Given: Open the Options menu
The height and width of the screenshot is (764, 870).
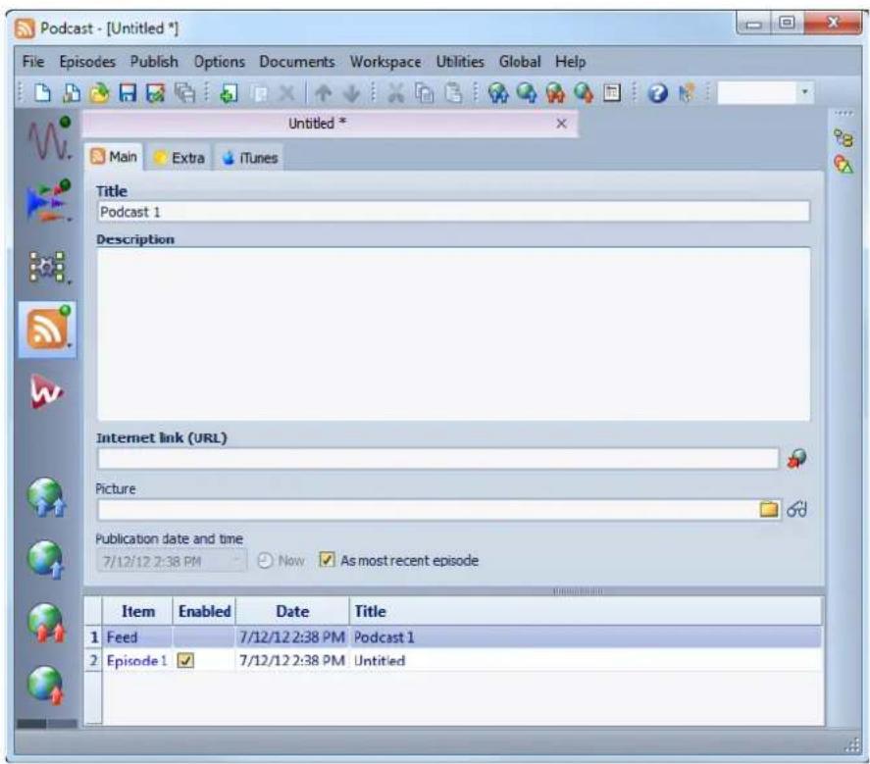Looking at the screenshot, I should tap(219, 62).
